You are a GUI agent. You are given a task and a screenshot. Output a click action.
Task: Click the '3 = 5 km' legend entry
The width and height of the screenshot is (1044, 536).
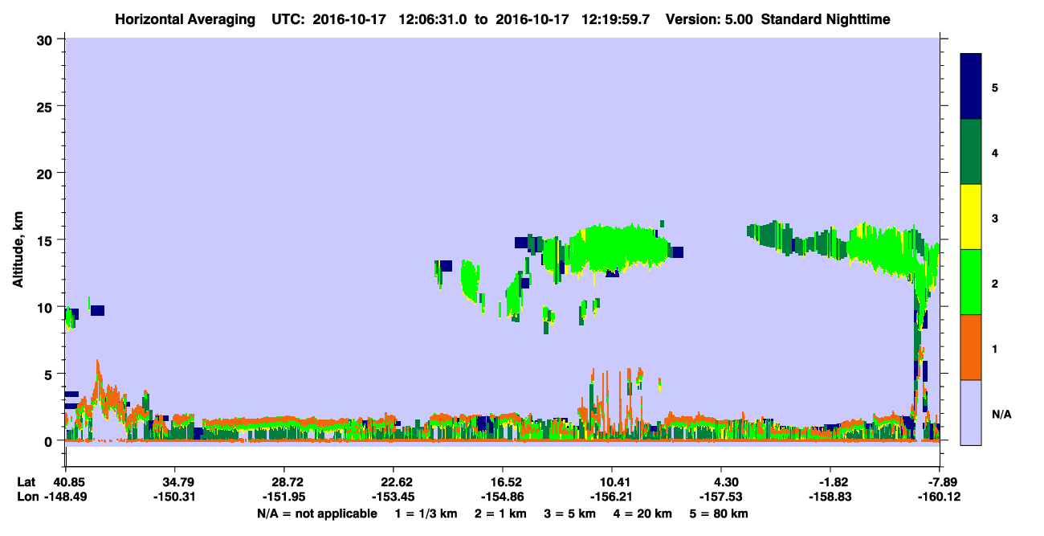(569, 513)
